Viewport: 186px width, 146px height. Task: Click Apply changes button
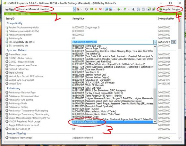coord(170,9)
